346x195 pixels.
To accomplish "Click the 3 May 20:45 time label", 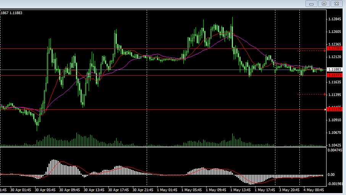I will (289, 189).
